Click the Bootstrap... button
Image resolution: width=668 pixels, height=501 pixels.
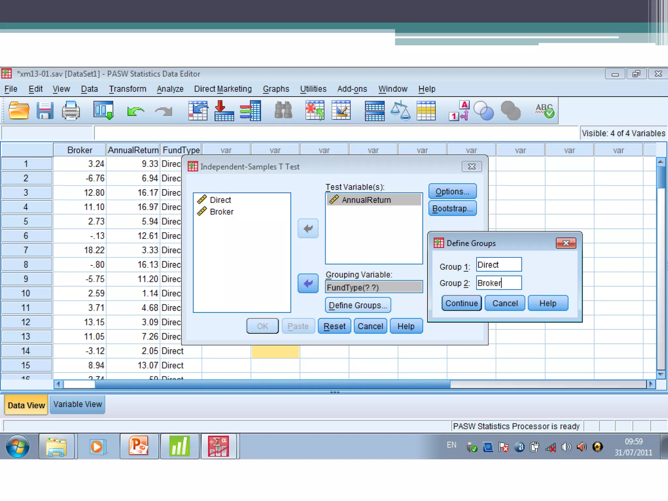[x=452, y=208]
